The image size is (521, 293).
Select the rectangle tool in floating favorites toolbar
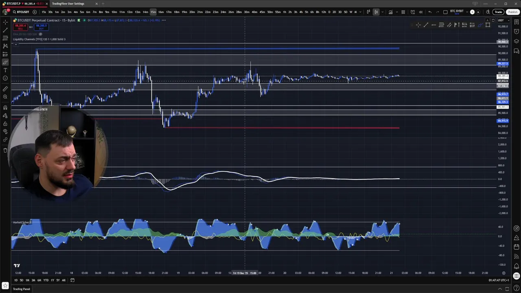pyautogui.click(x=488, y=25)
